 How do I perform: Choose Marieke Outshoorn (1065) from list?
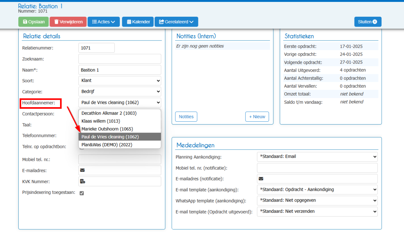click(x=120, y=129)
